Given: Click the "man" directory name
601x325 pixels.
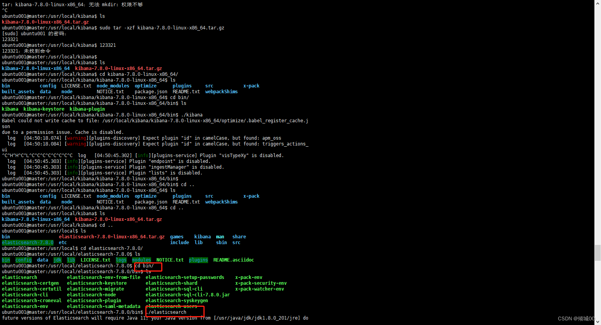Looking at the screenshot, I should [220, 237].
